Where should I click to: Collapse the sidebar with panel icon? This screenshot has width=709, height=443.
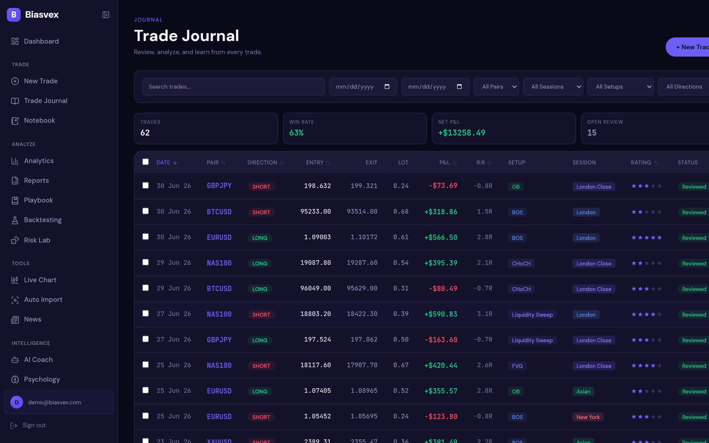point(106,15)
